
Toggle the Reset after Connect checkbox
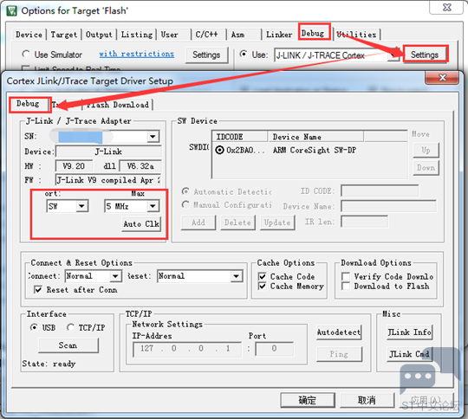click(38, 289)
